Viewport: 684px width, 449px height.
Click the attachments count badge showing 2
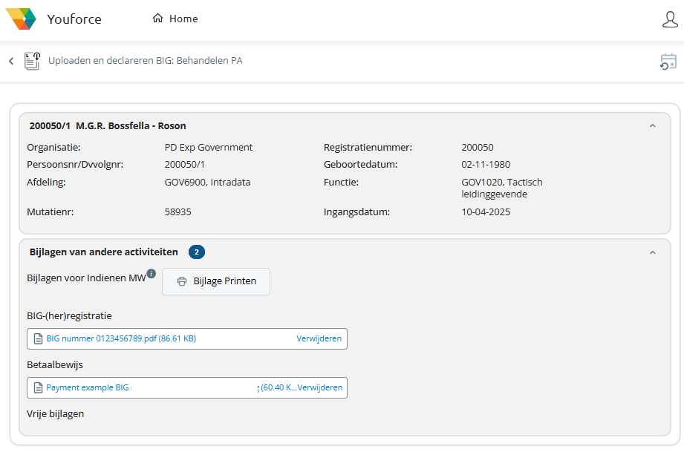coord(197,252)
